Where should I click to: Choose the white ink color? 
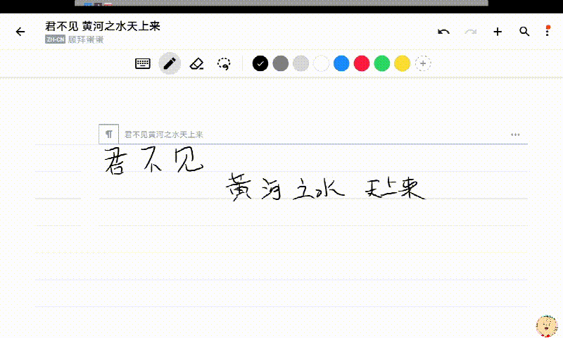click(321, 63)
